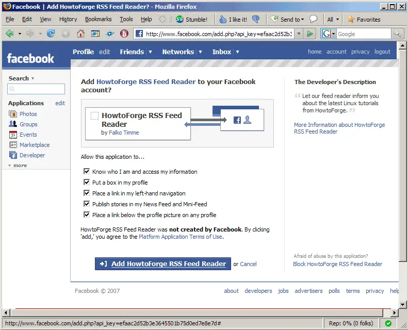
Task: Click the search magnifier icon
Action: coord(397,34)
